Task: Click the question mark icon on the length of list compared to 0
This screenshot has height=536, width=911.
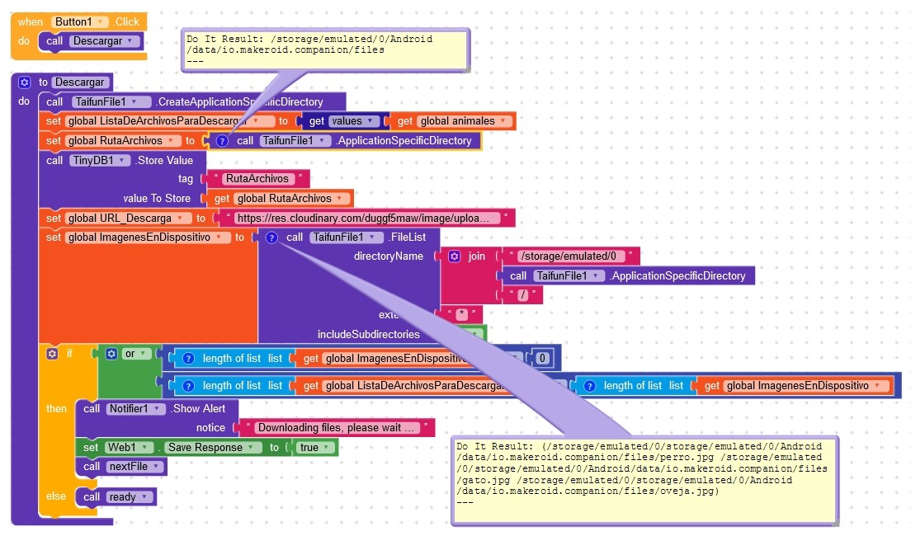Action: point(188,359)
